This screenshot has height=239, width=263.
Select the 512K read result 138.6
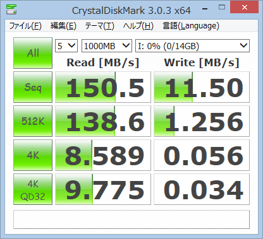pyautogui.click(x=103, y=121)
